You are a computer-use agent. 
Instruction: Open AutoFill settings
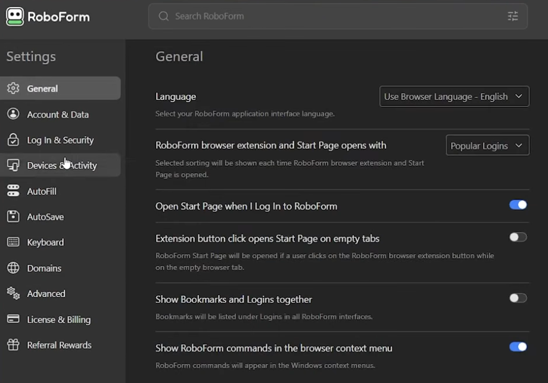pyautogui.click(x=60, y=191)
